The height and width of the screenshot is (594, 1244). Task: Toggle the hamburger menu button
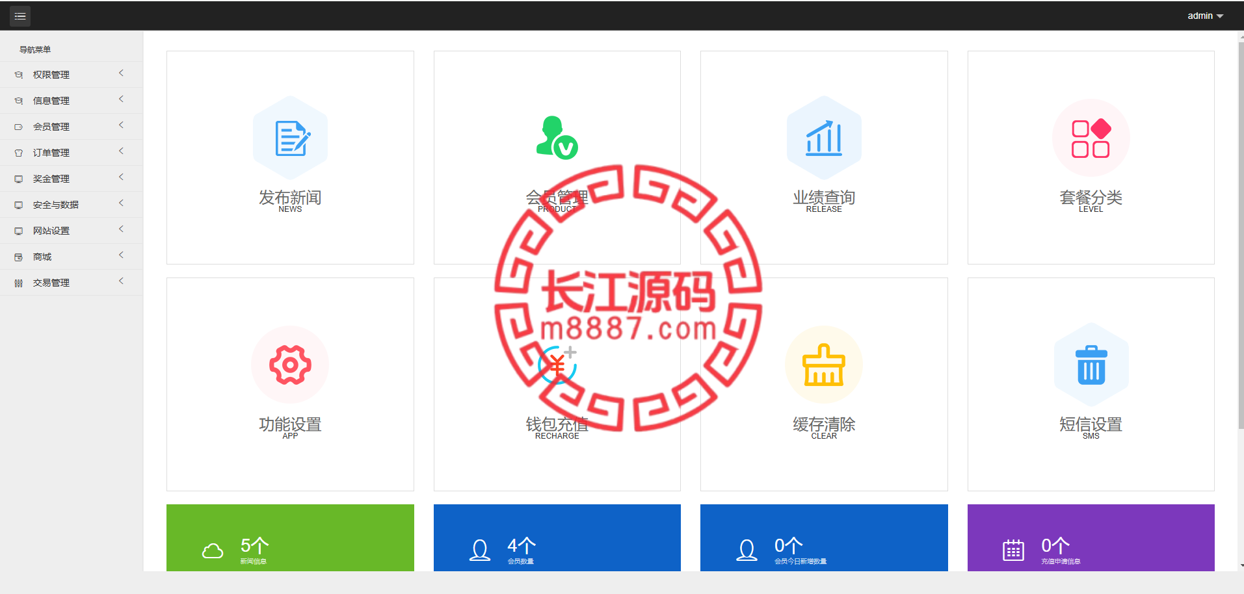pyautogui.click(x=20, y=16)
